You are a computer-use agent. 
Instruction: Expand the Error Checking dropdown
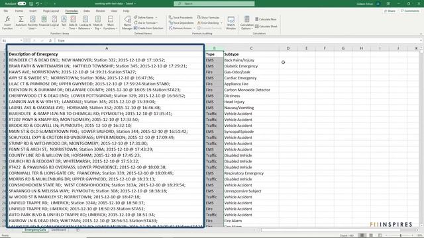point(221,23)
